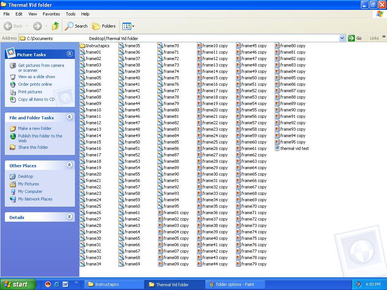Viewport: 387px width, 290px height.
Task: Select the frame01 copy file icon
Action: (x=160, y=213)
